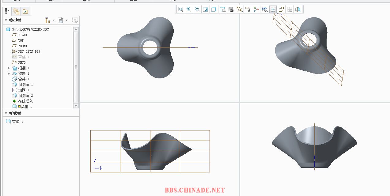Toggle the annotation display eye icon
Image resolution: width=390 pixels, height=196 pixels.
[248, 9]
